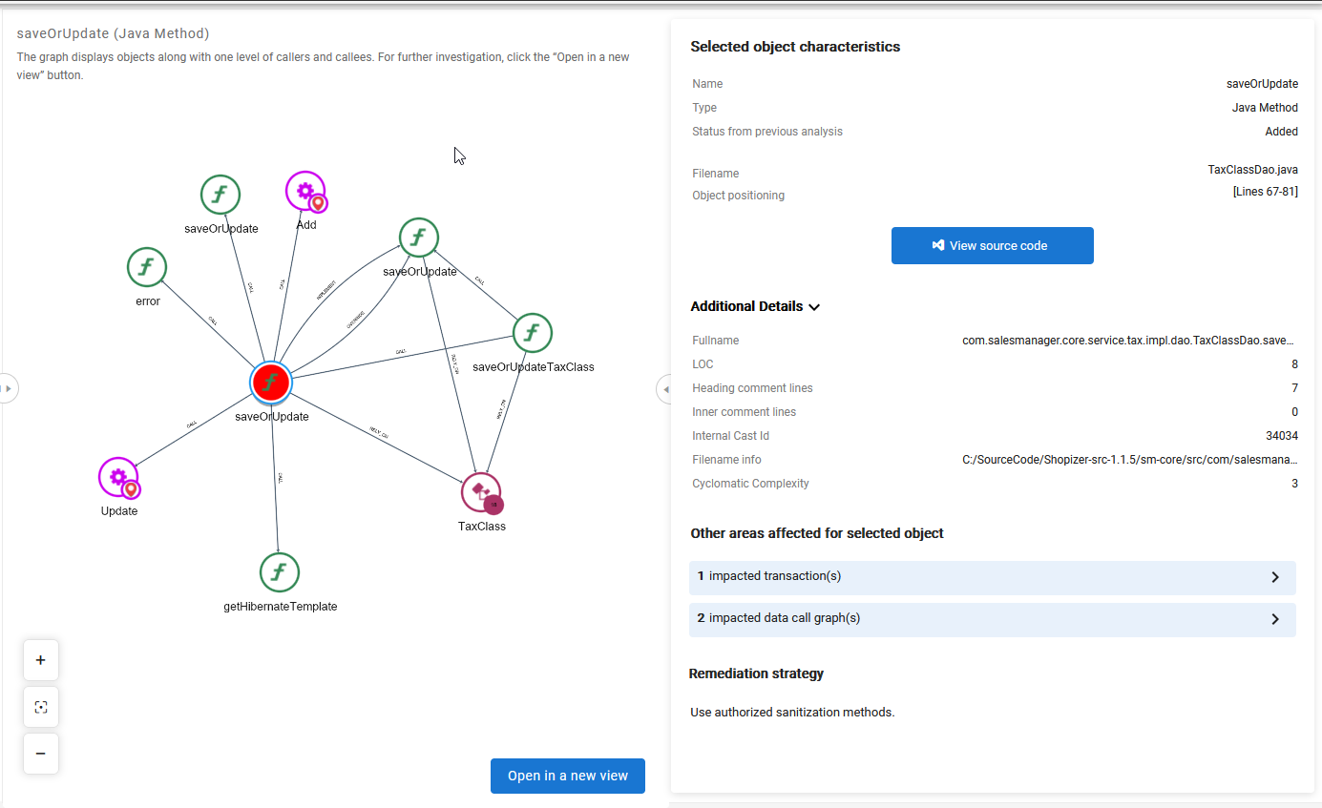Viewport: 1322px width, 808px height.
Task: Click the View source code button
Action: (x=992, y=245)
